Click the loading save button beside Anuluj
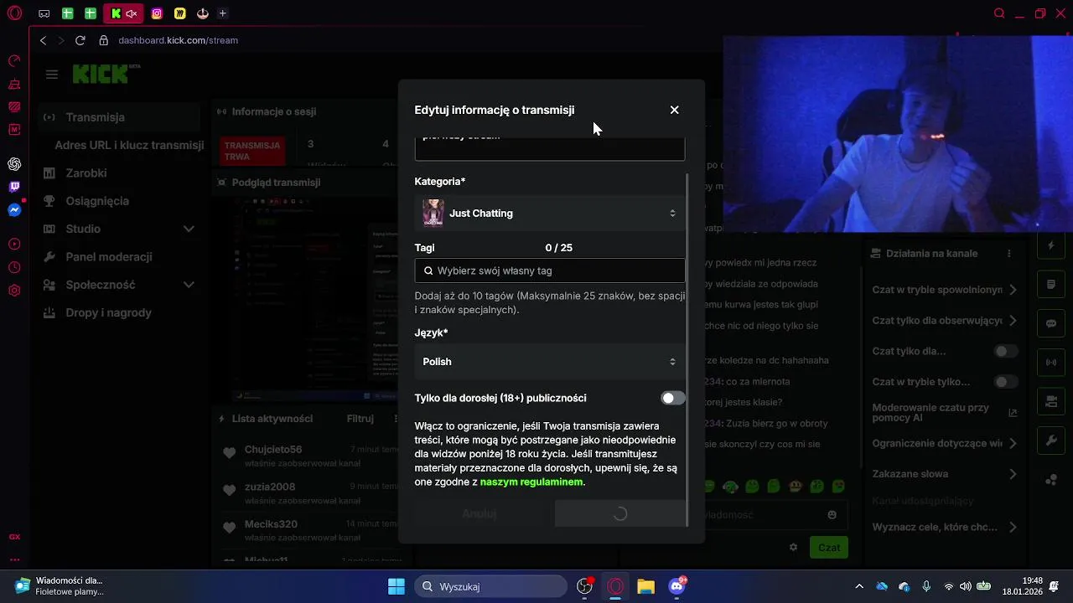 pyautogui.click(x=620, y=513)
